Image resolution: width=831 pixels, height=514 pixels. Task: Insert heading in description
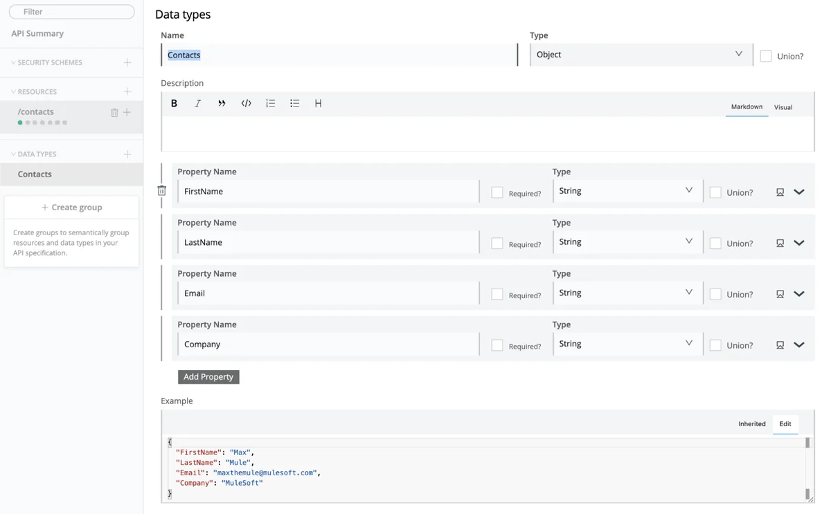click(x=318, y=103)
